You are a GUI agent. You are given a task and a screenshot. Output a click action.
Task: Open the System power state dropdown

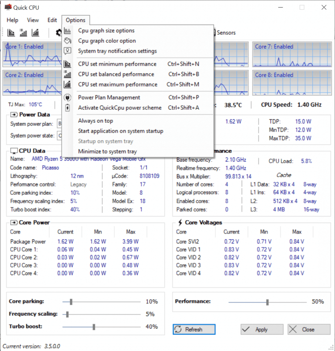click(59, 135)
